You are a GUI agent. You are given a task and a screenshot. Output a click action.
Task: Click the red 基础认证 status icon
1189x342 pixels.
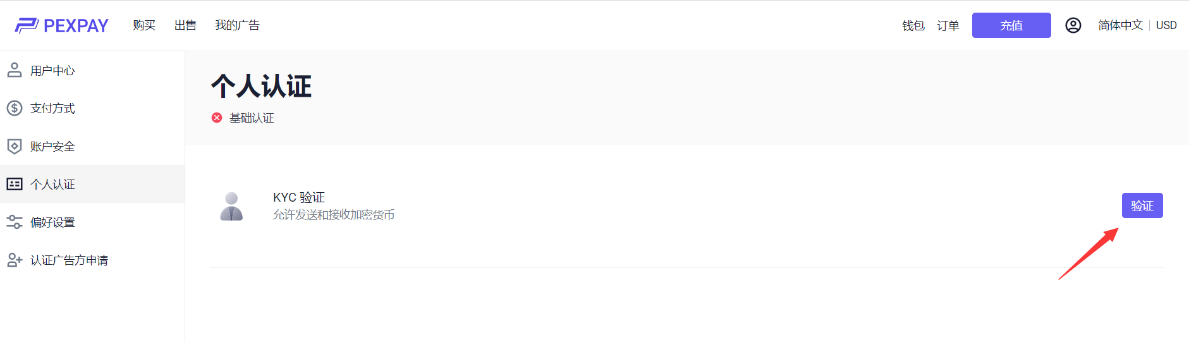point(217,118)
